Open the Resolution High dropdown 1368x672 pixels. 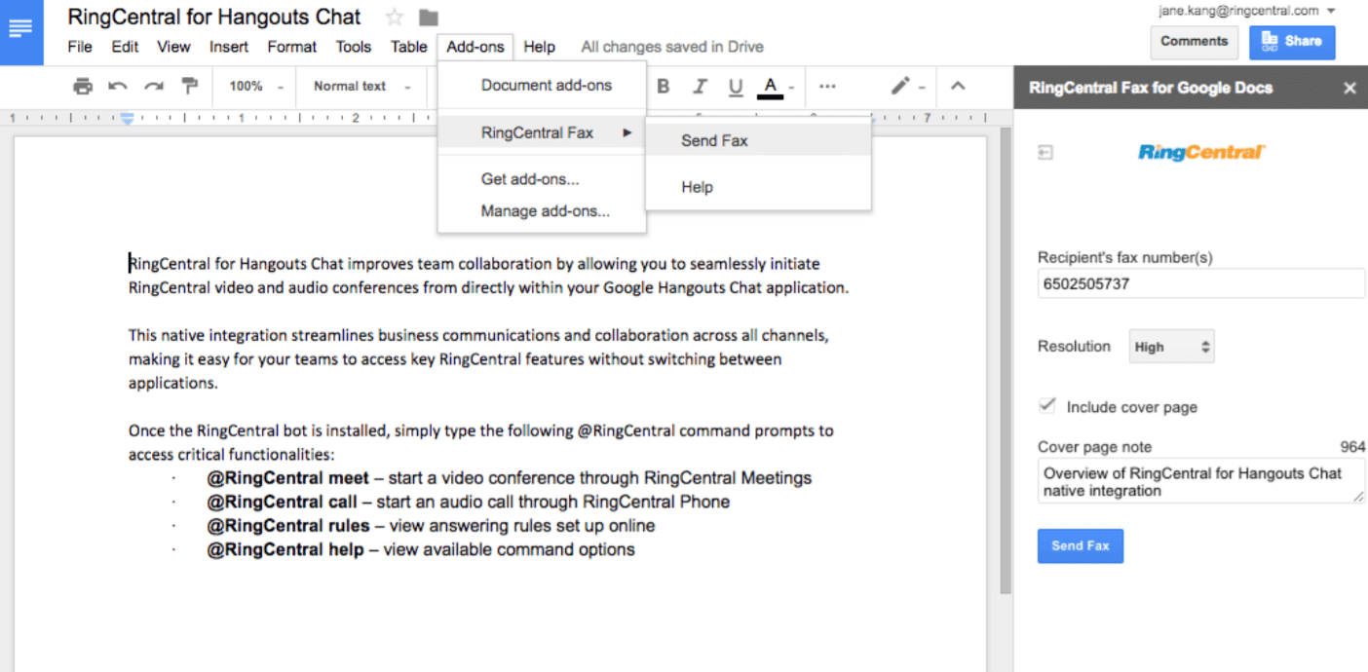[x=1171, y=347]
